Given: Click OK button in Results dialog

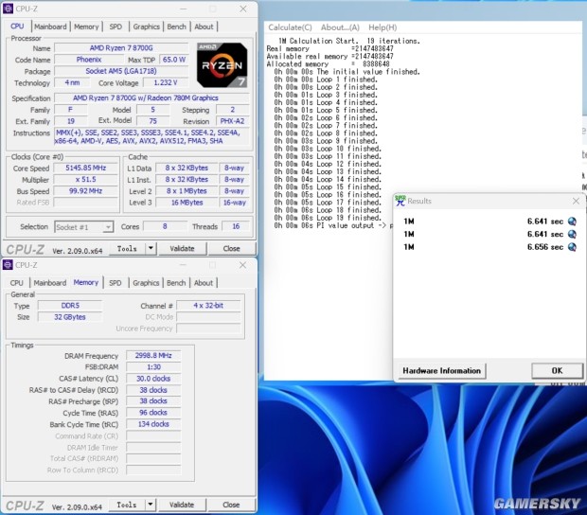Looking at the screenshot, I should (x=557, y=371).
